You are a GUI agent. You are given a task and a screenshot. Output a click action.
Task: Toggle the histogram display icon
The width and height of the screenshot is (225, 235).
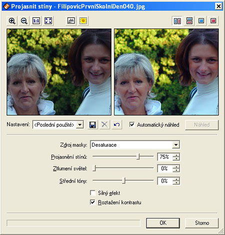coord(71,21)
